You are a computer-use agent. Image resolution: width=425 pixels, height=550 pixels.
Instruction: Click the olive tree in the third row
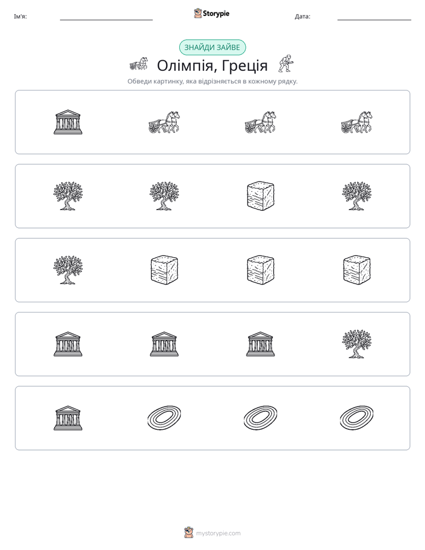[68, 270]
